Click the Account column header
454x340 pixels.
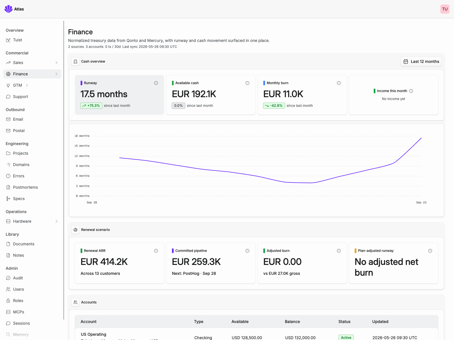89,322
